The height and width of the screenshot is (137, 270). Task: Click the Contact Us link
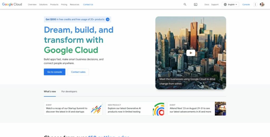88,5
